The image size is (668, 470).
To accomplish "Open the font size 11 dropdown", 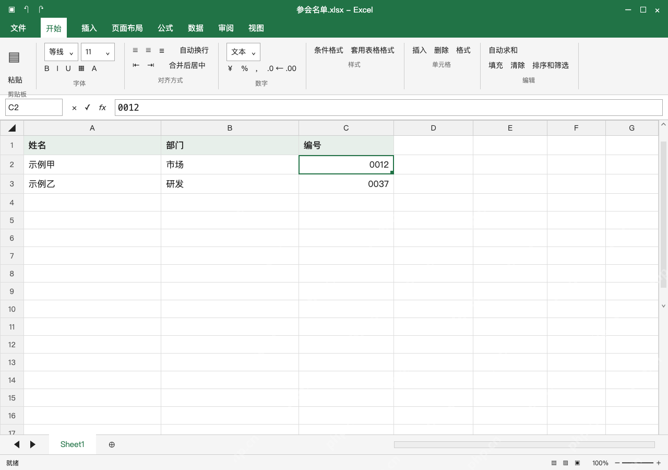I will point(98,52).
